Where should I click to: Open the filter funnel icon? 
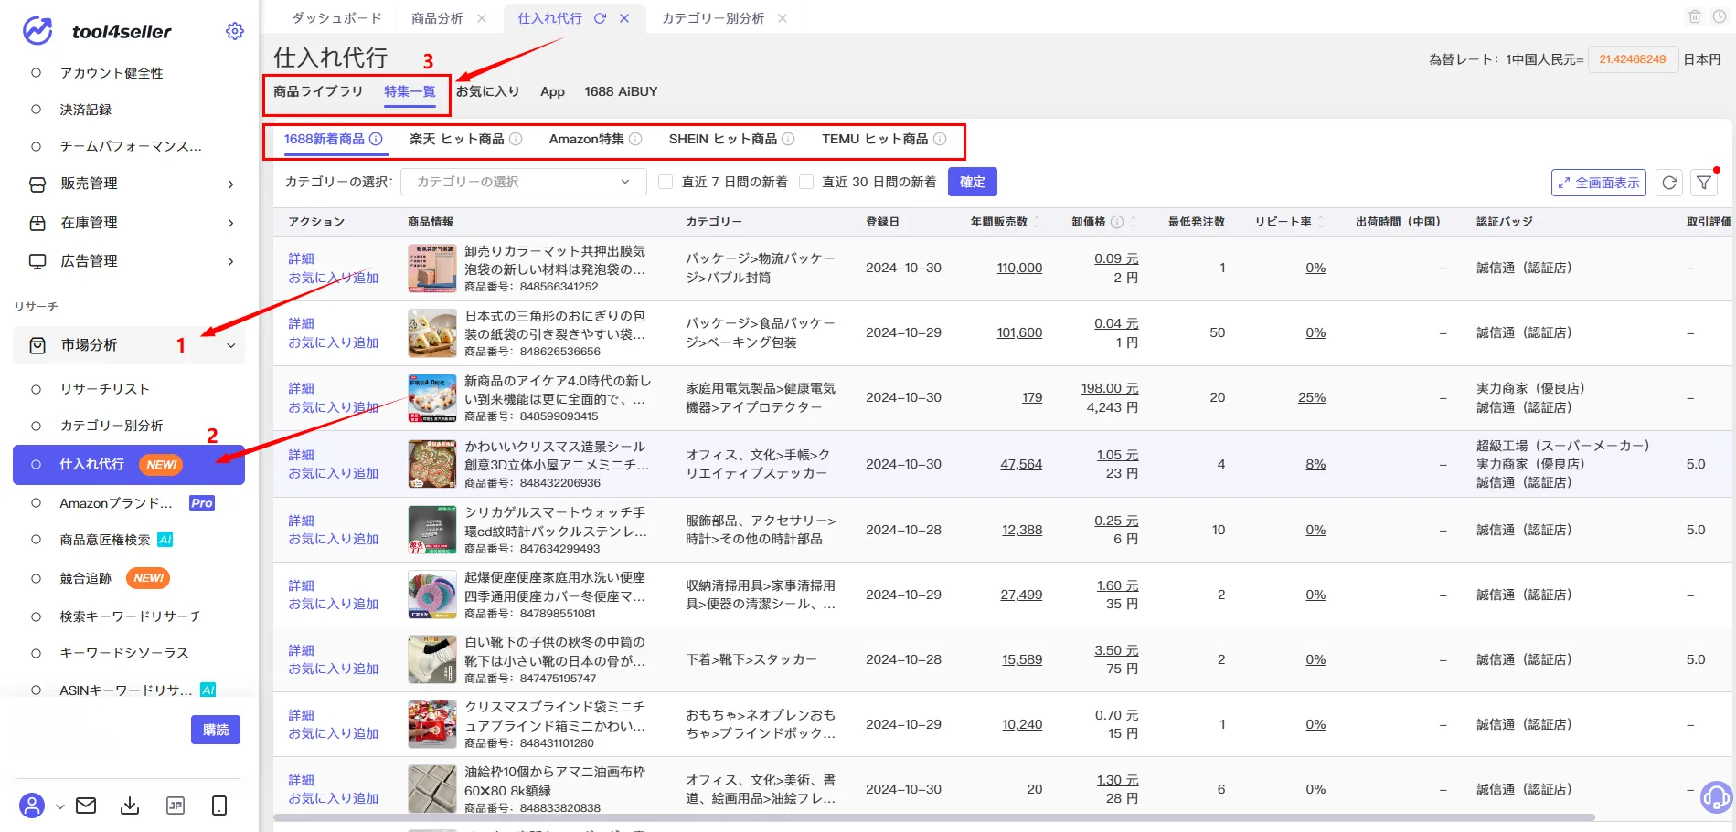coord(1704,183)
